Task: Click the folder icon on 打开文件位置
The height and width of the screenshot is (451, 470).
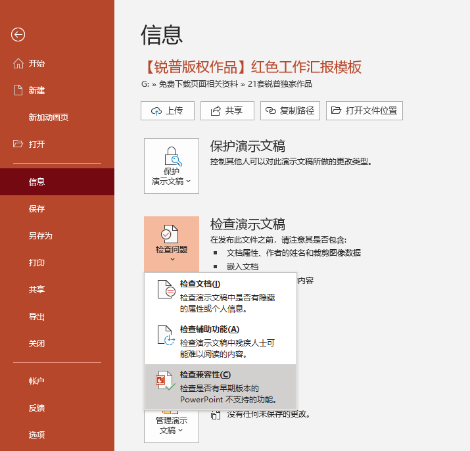Action: pos(336,110)
